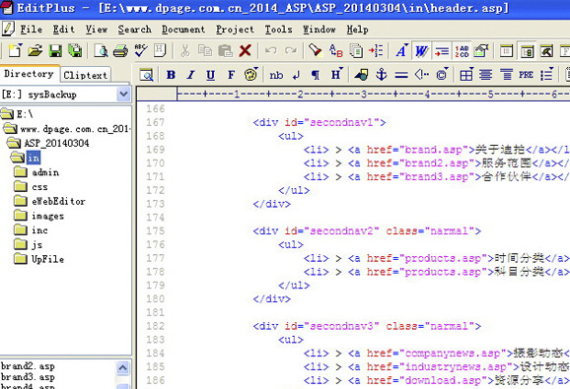
Task: Insert line break tag icon
Action: coord(296,75)
